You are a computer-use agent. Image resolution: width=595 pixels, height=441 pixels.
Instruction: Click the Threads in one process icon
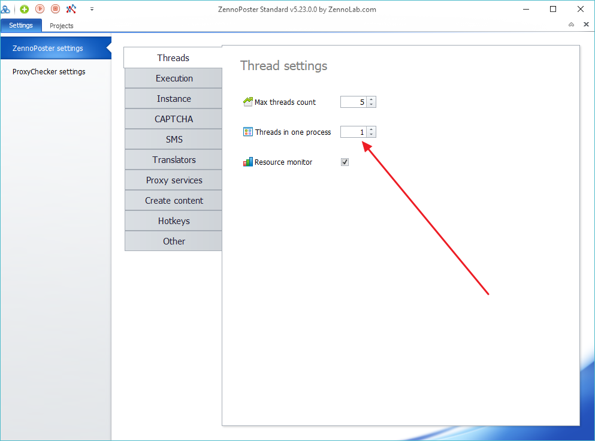click(248, 132)
